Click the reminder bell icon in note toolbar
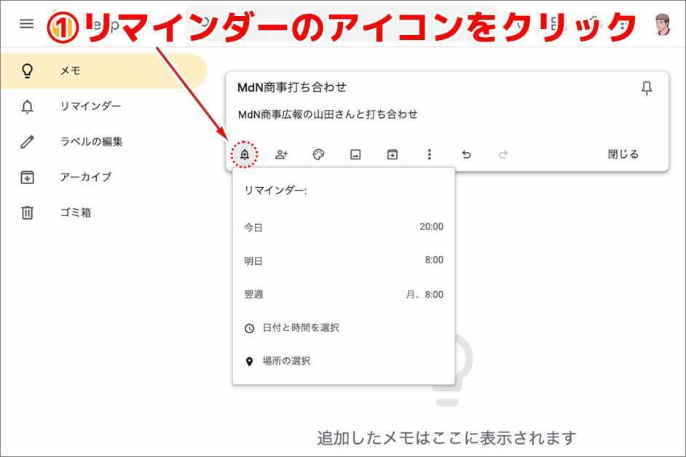Screen dimensions: 686x457 coord(245,154)
